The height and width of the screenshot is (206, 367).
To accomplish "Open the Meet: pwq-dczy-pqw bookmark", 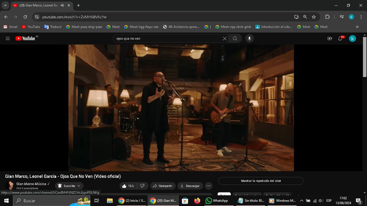I will 84,27.
